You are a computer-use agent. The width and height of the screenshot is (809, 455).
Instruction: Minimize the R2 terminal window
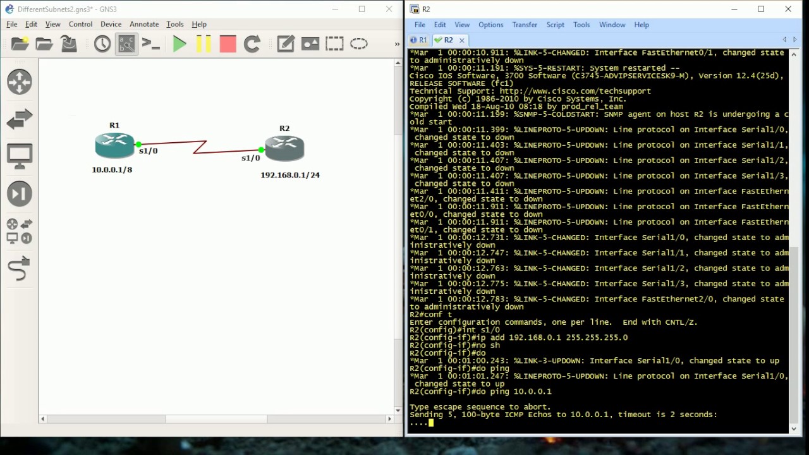(x=734, y=9)
